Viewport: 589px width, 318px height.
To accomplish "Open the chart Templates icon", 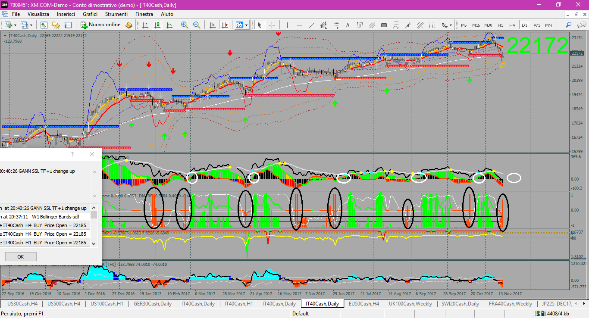I will click(x=239, y=25).
